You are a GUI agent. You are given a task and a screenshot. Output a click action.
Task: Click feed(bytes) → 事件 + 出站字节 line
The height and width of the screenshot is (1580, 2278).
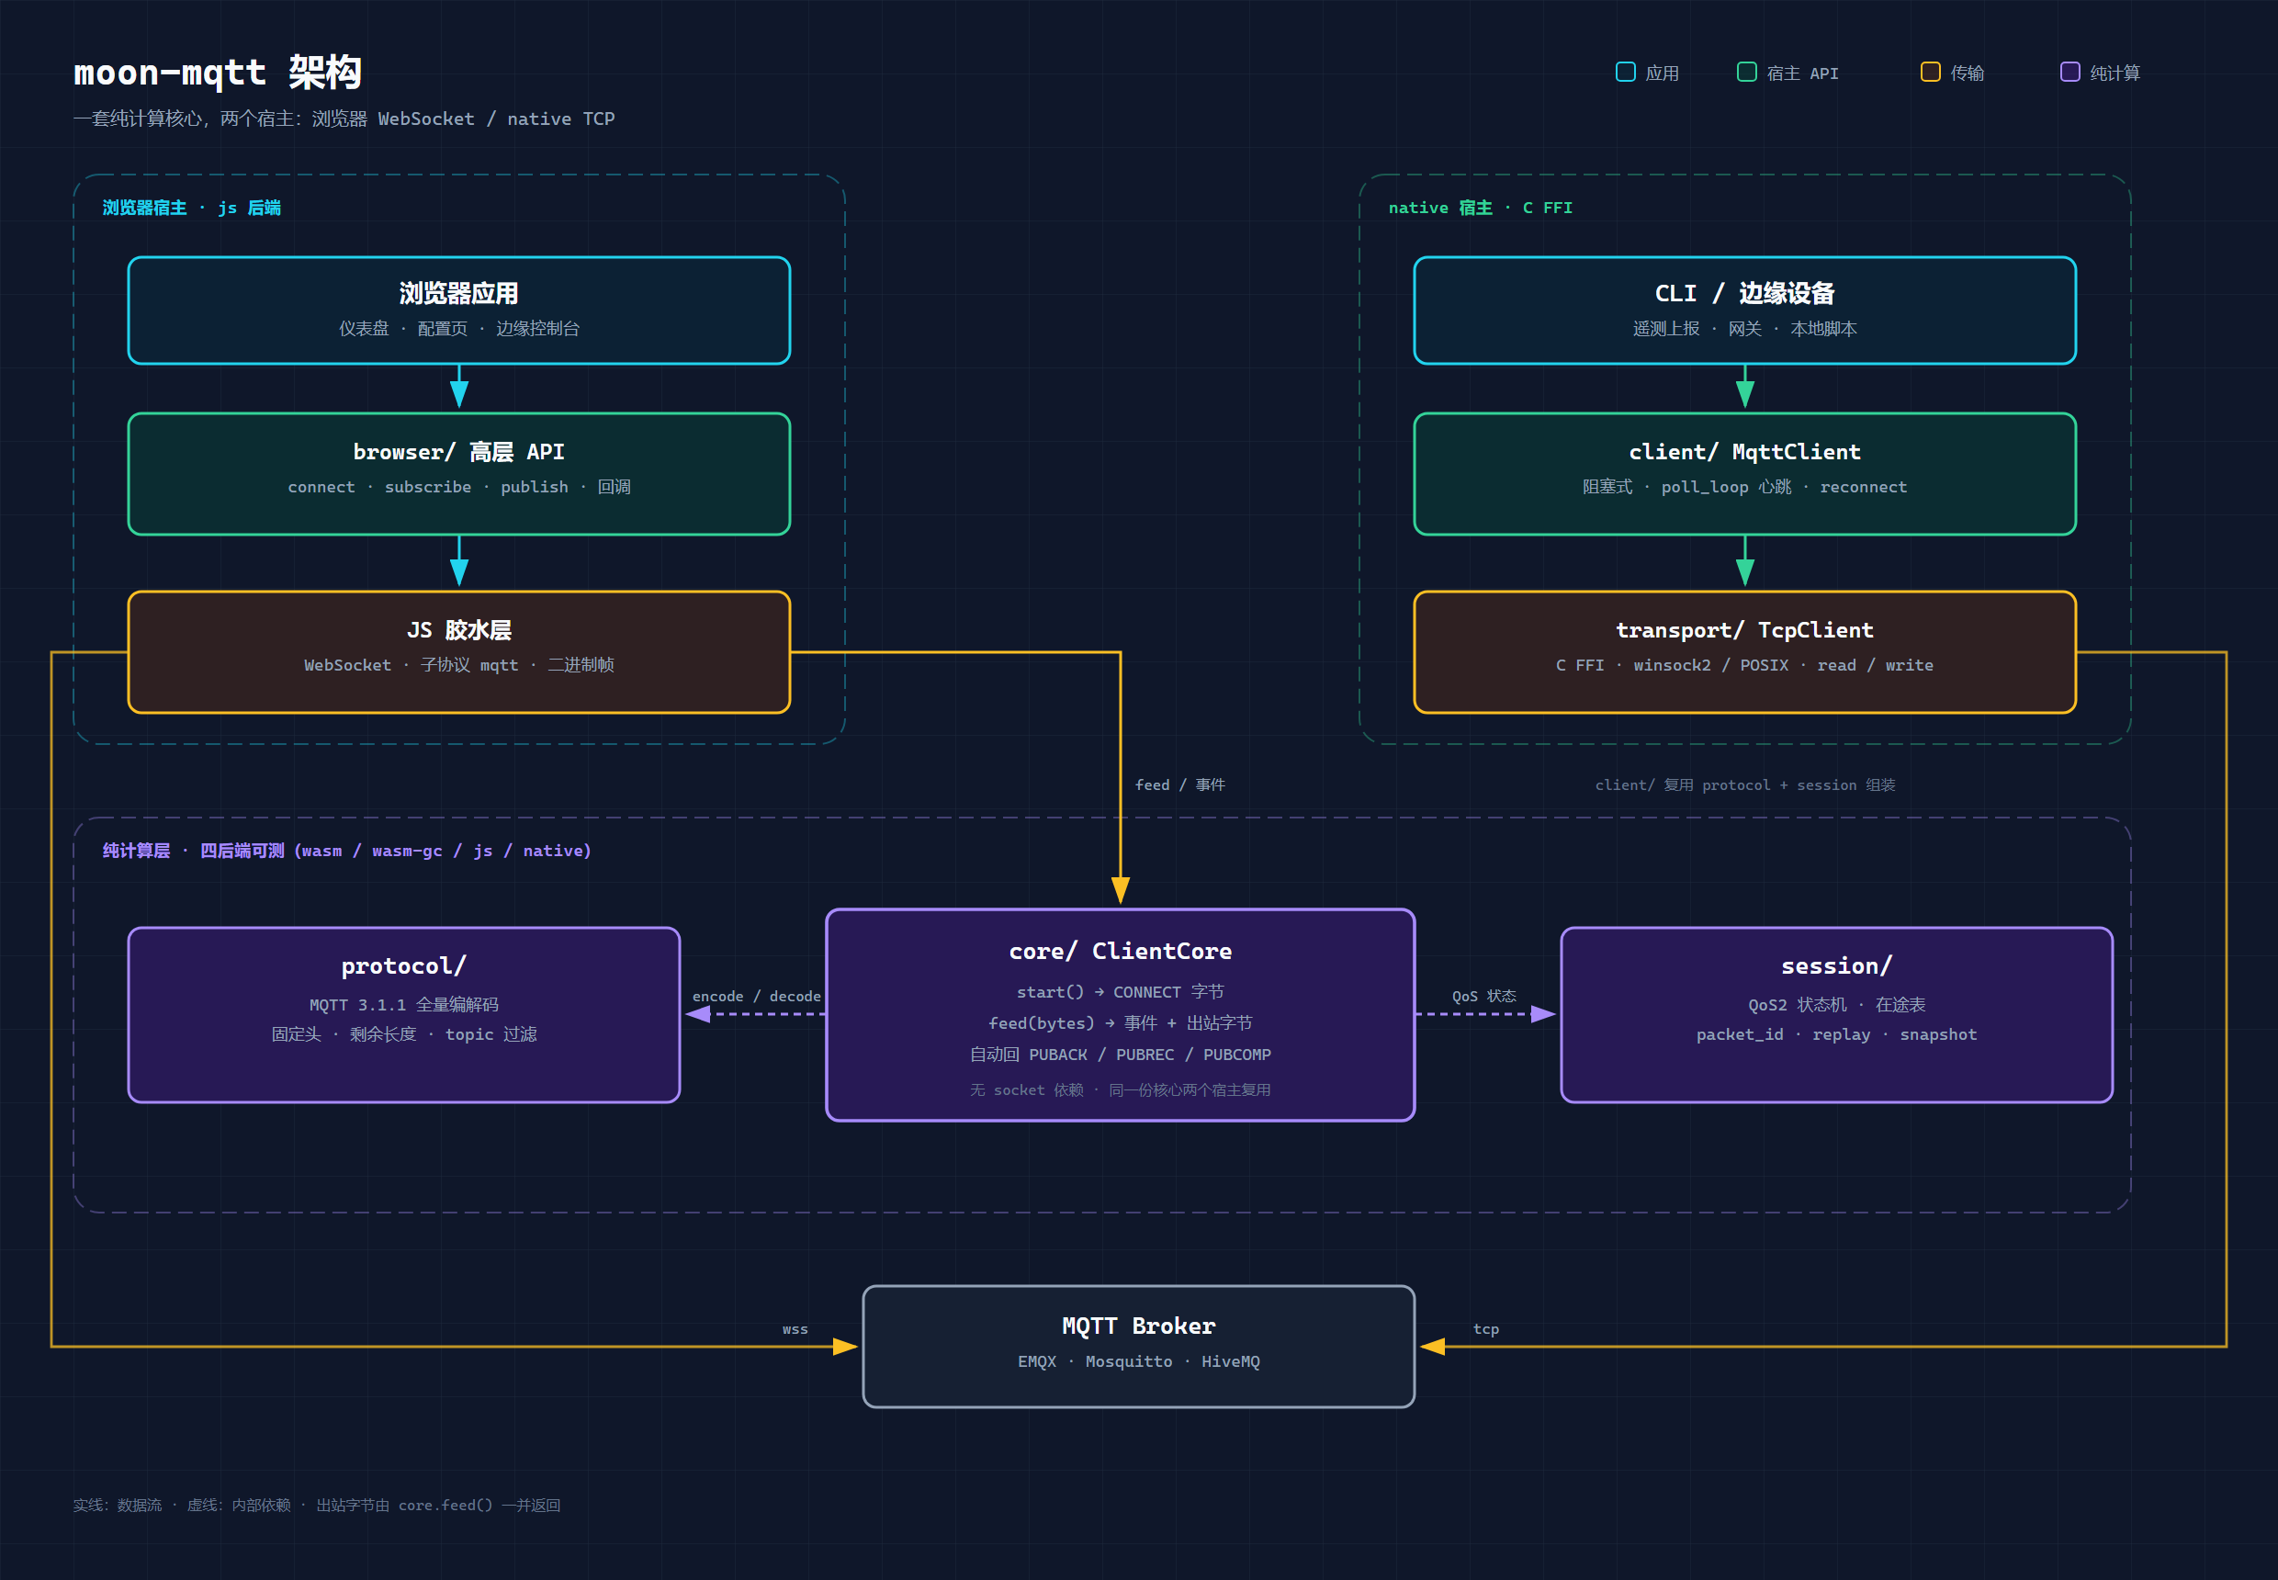pyautogui.click(x=1120, y=1023)
